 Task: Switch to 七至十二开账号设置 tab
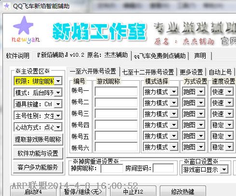click(x=148, y=72)
